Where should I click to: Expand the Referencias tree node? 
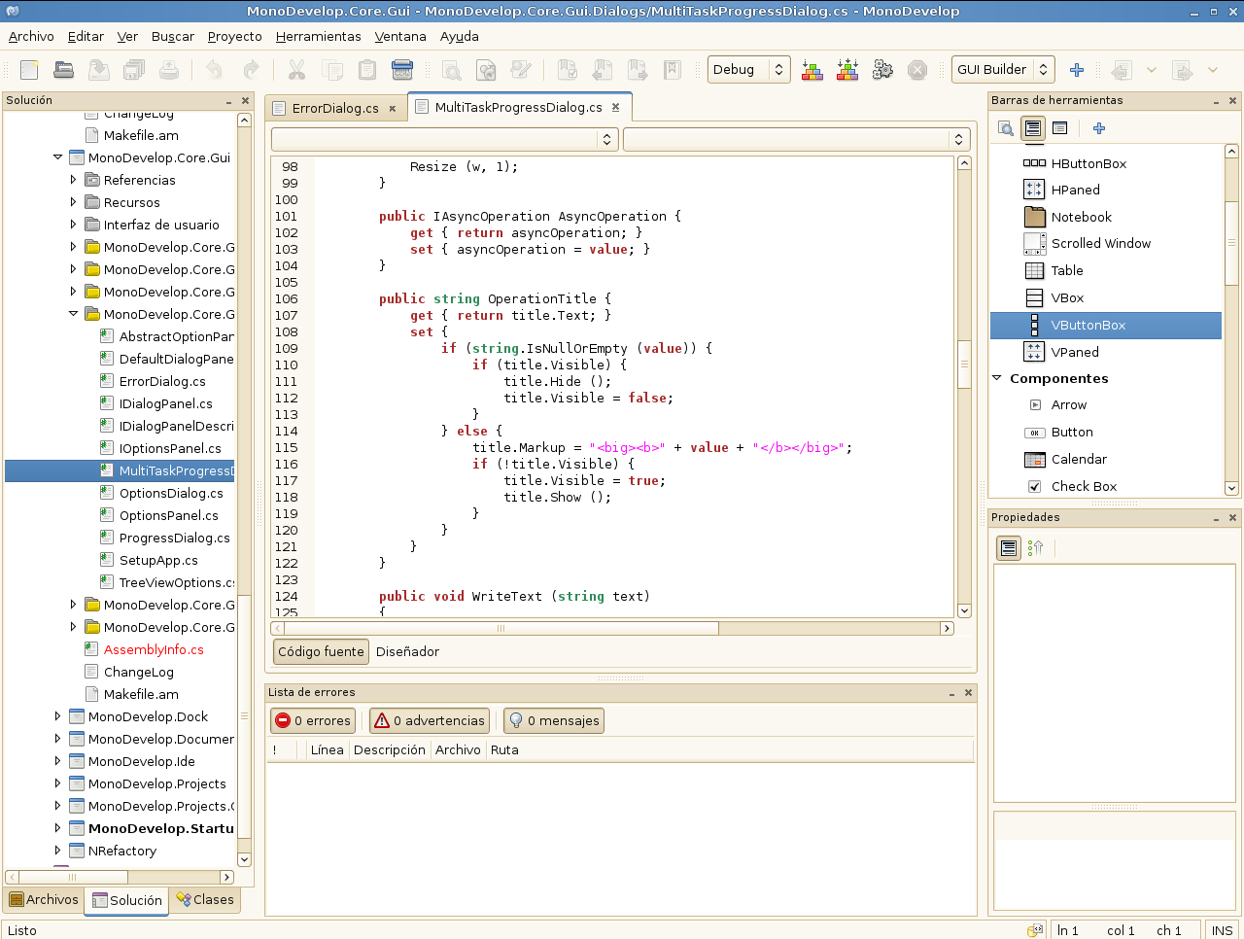pos(73,180)
